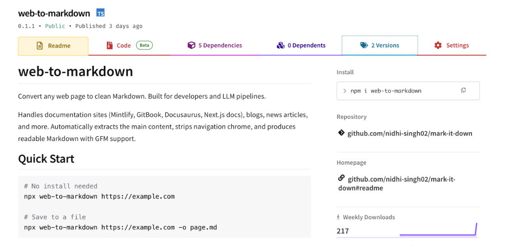Click the Beta badge on Code tab
Viewport: 506px width, 246px height.
tap(144, 45)
